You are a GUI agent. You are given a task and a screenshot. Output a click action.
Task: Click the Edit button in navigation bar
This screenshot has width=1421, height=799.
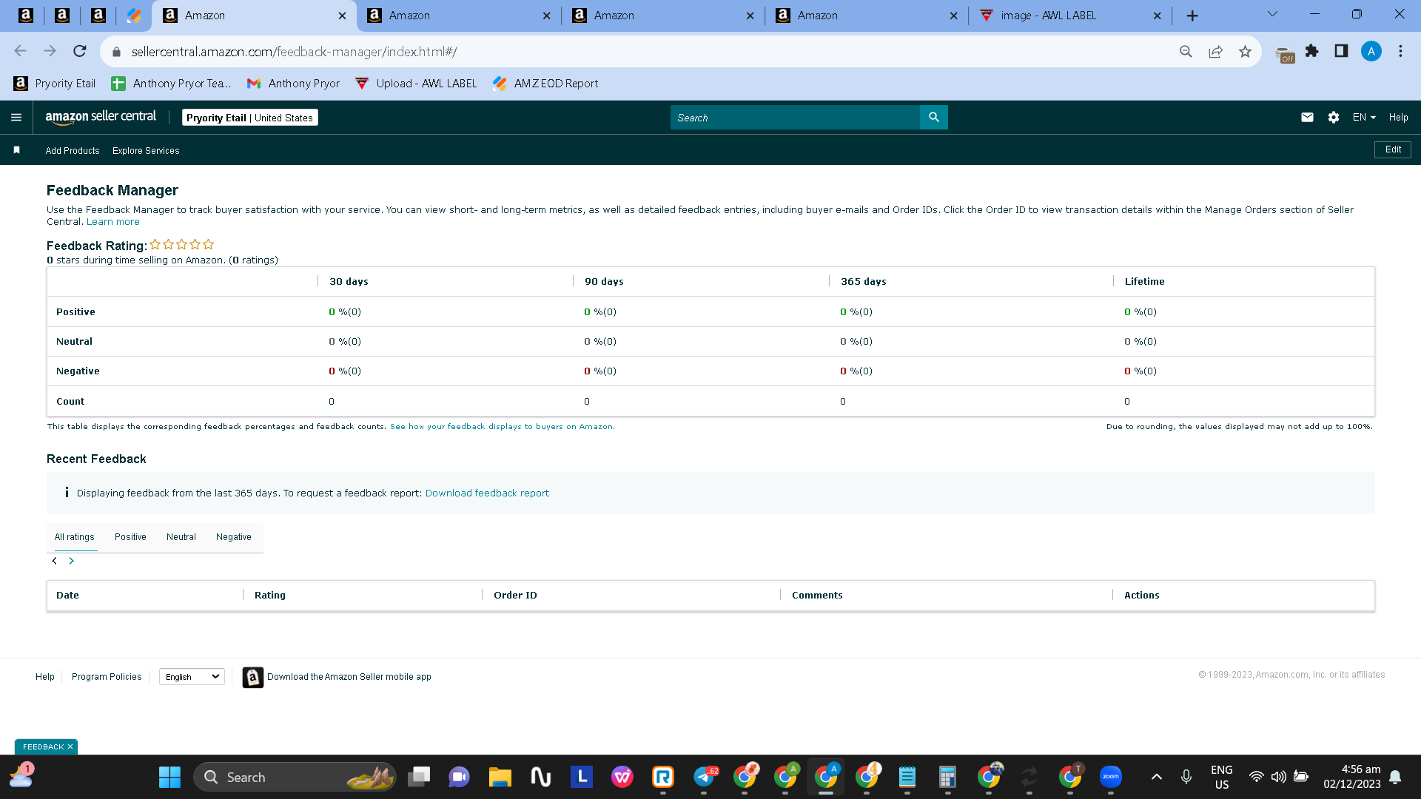1393,149
